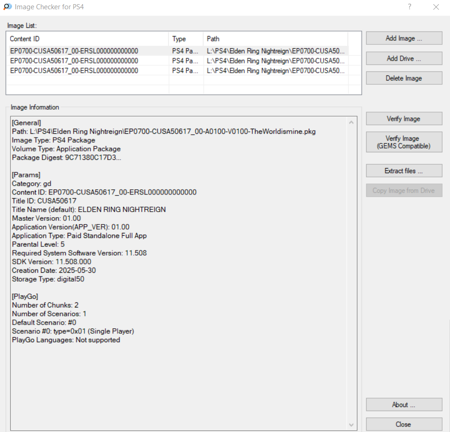Delete the selected image with Delete Image
The height and width of the screenshot is (432, 450).
point(404,78)
